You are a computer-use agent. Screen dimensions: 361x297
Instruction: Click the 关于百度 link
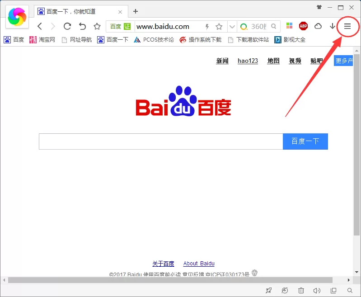[163, 264]
